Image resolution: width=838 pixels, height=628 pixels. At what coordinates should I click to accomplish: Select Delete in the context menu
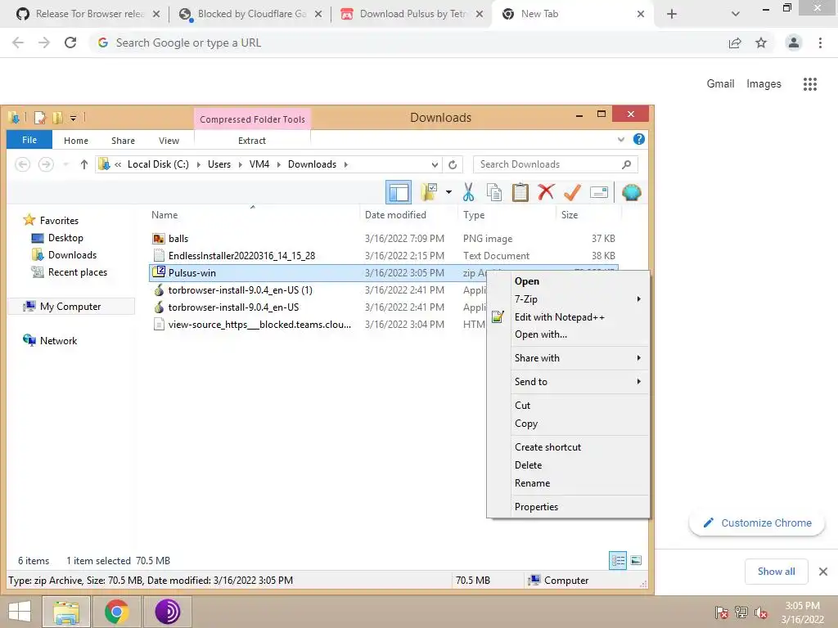568,465
